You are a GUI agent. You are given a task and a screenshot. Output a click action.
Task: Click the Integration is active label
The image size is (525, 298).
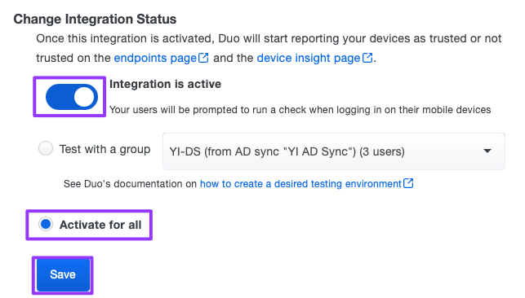[x=166, y=84]
